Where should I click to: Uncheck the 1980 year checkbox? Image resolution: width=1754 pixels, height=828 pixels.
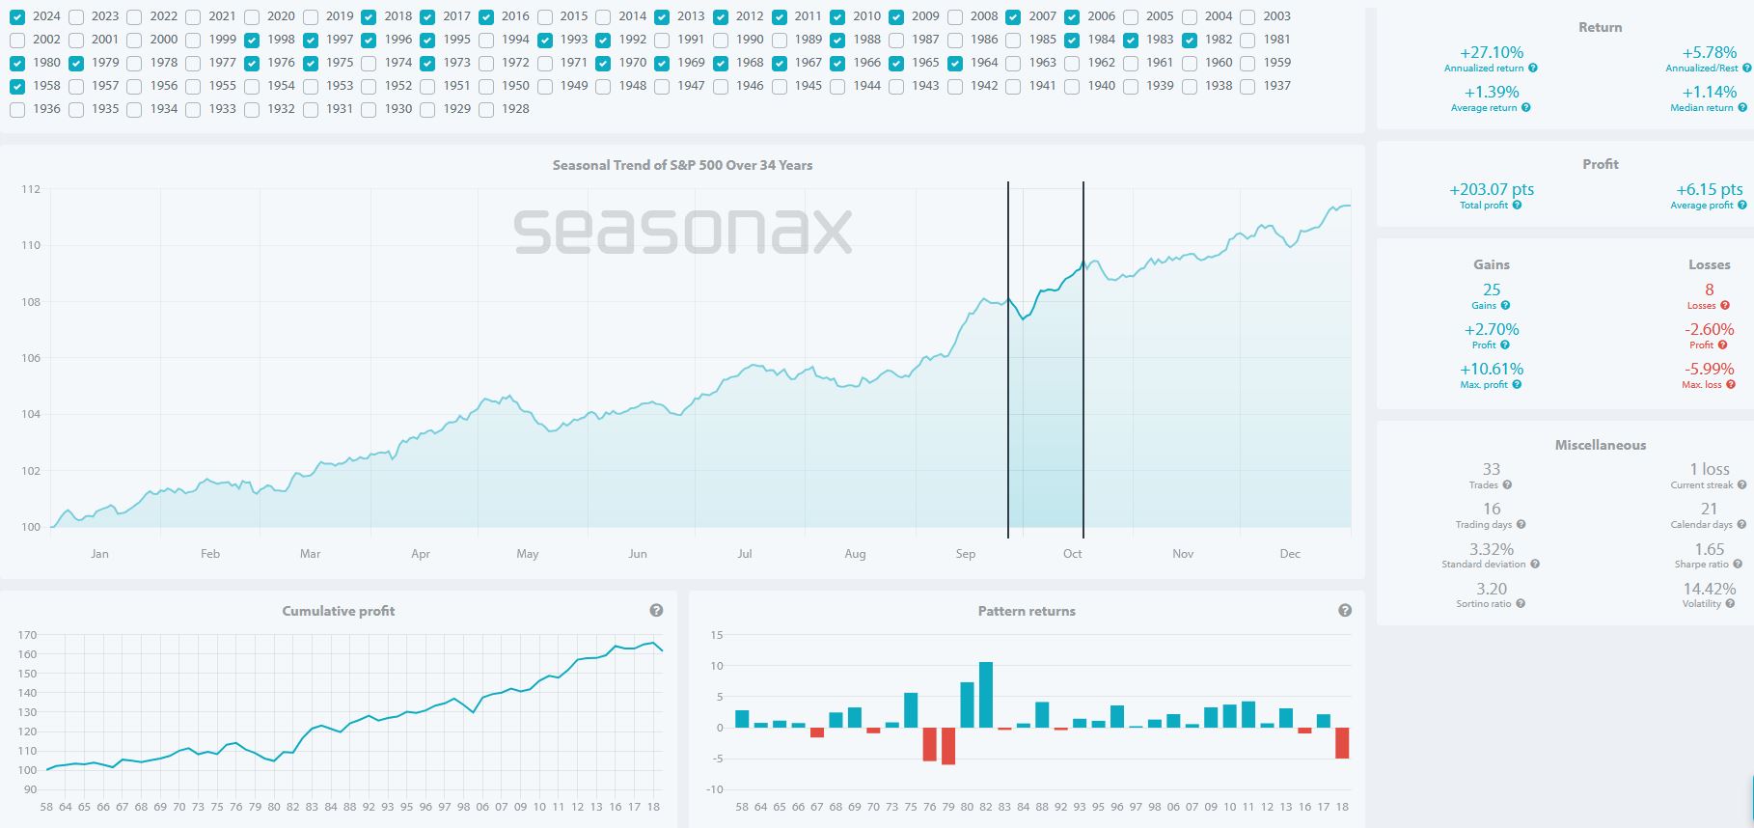17,63
